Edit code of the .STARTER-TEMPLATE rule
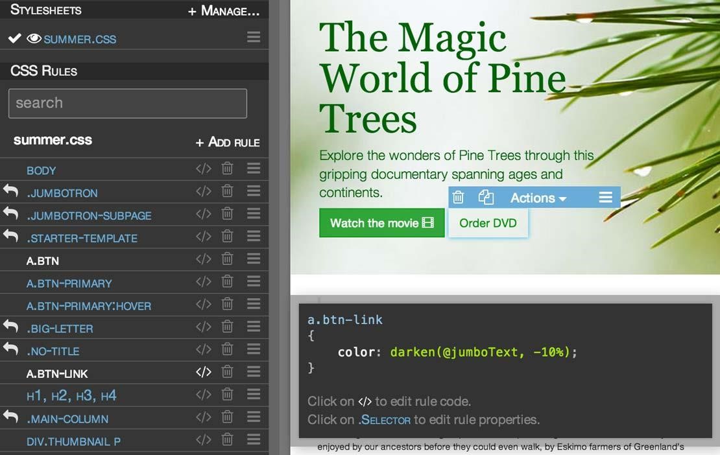The width and height of the screenshot is (720, 455). point(203,237)
